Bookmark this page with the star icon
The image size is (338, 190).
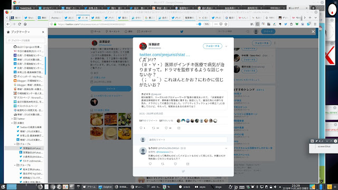pyautogui.click(x=226, y=24)
